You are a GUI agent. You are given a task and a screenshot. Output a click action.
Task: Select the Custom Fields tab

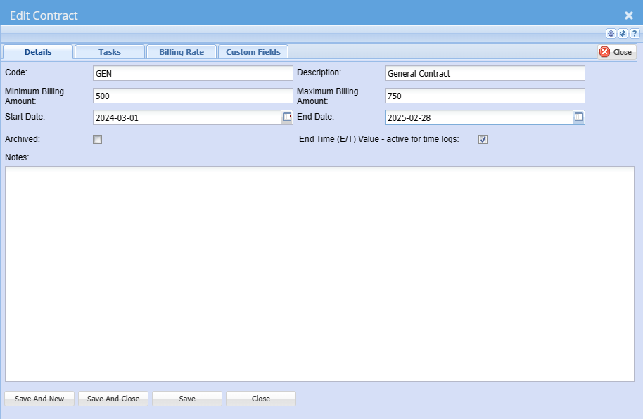click(253, 52)
